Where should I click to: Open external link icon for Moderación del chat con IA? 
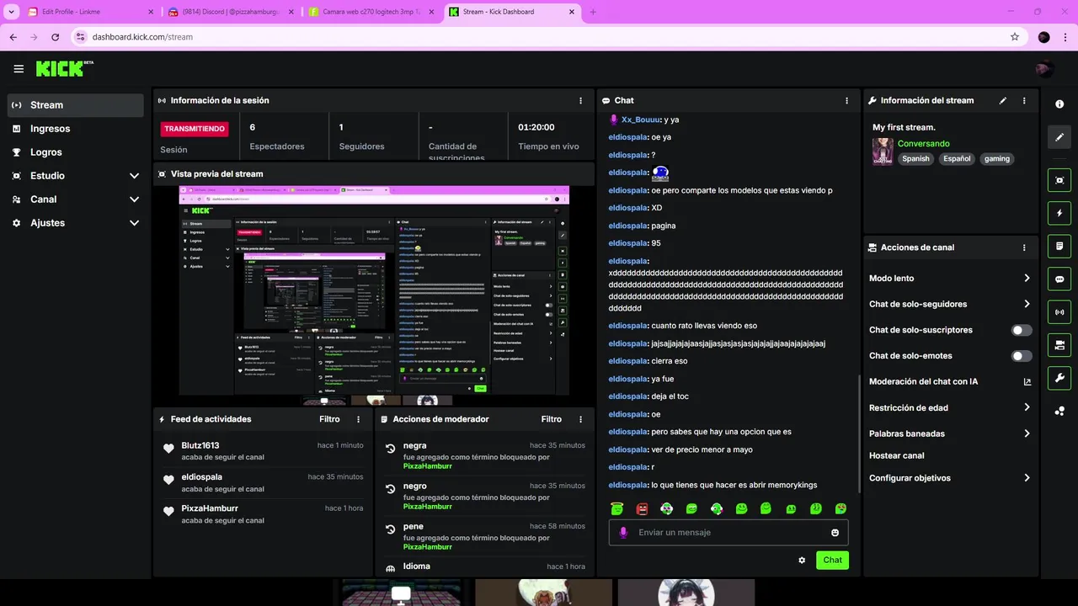coord(1027,382)
